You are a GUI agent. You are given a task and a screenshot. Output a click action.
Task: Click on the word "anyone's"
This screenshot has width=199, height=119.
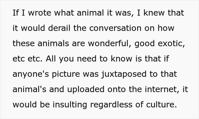27,75
